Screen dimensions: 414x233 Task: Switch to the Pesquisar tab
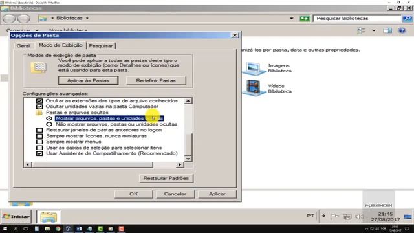[101, 46]
